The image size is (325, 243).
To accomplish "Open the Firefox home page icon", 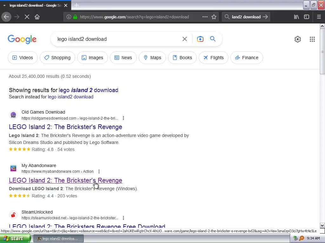I will coord(37,17).
